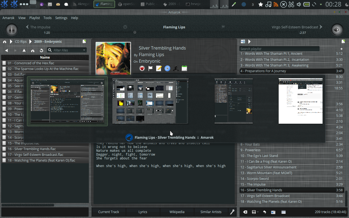Click the Filter Files input field

(67, 50)
